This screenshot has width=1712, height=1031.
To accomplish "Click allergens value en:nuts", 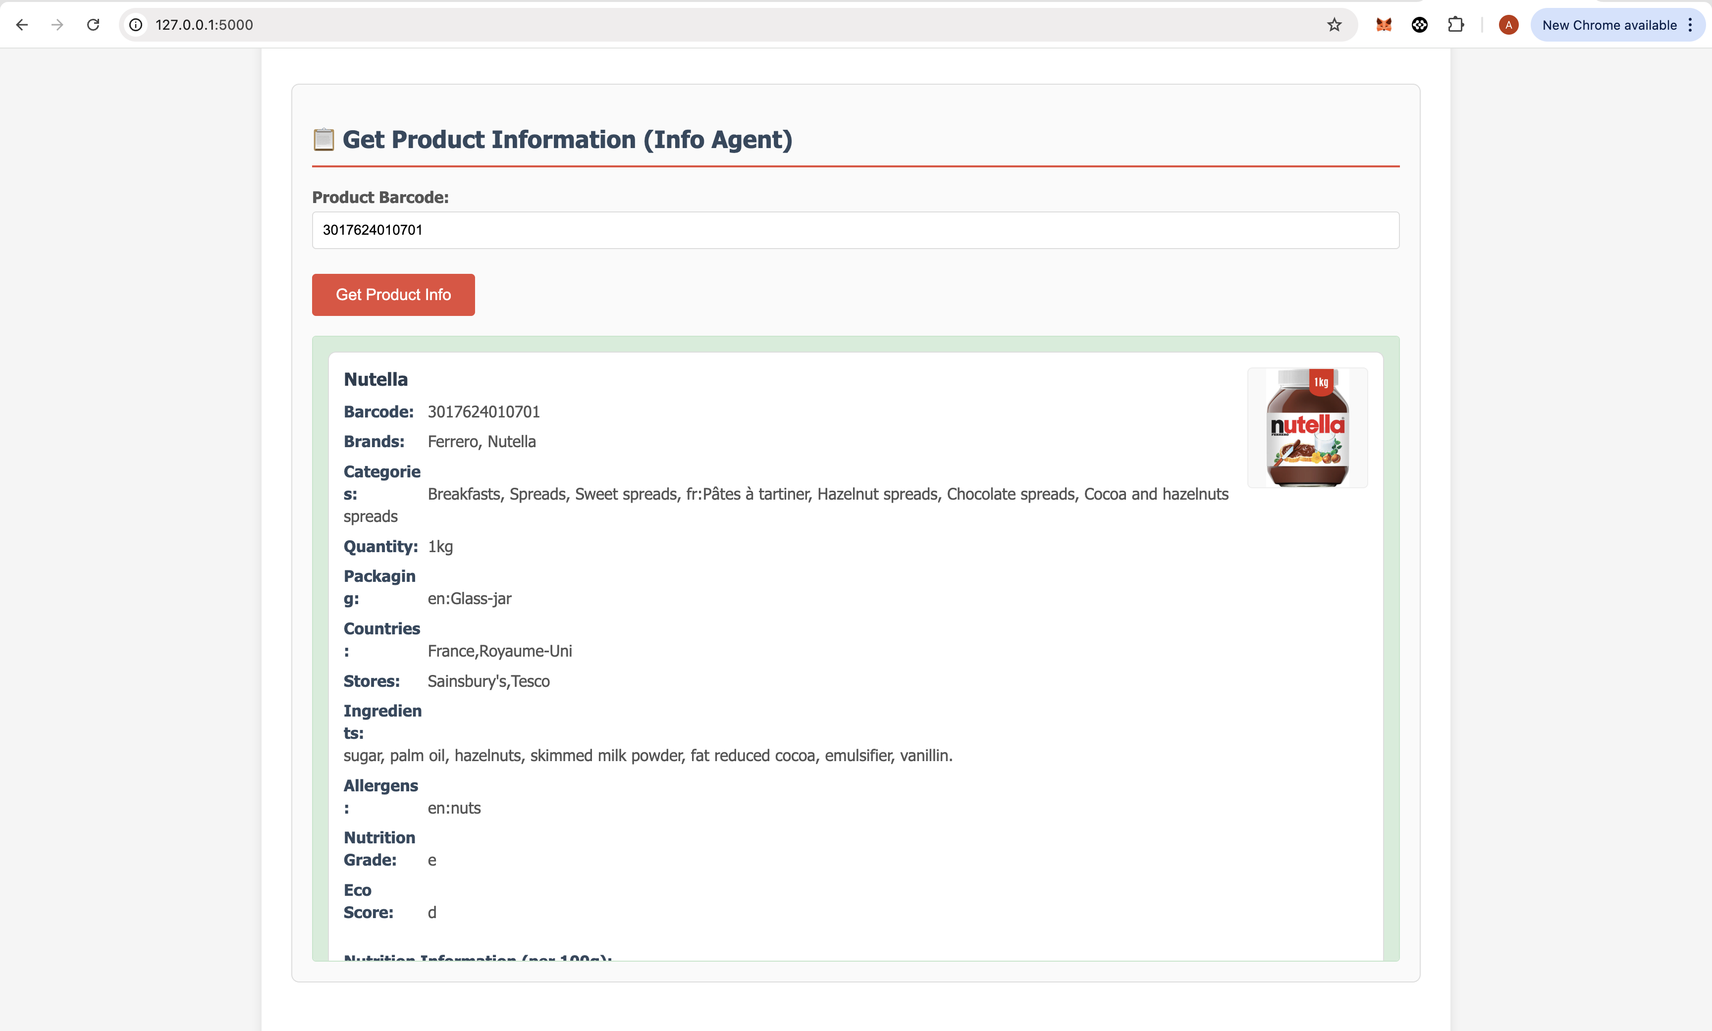I will 454,808.
